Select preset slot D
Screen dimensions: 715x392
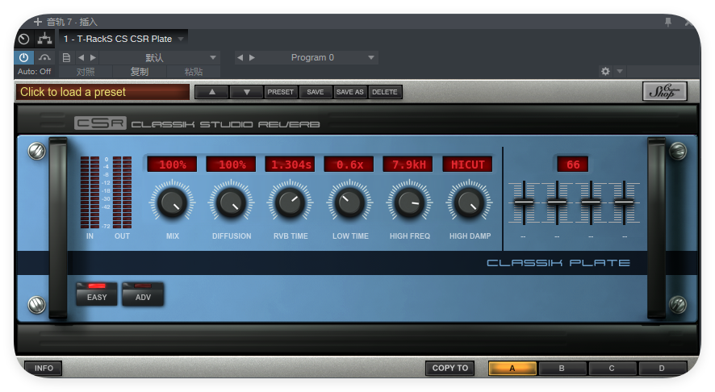point(662,369)
